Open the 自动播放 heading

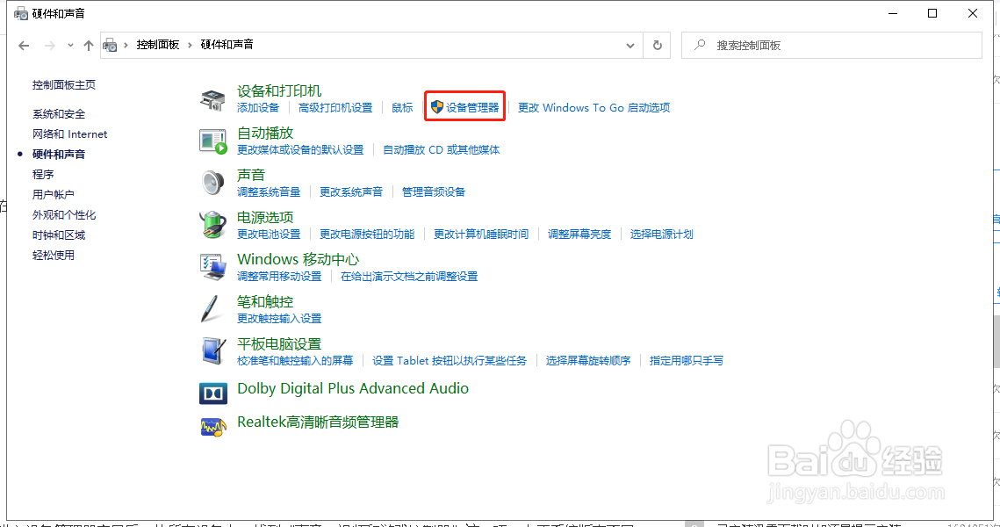pyautogui.click(x=265, y=134)
